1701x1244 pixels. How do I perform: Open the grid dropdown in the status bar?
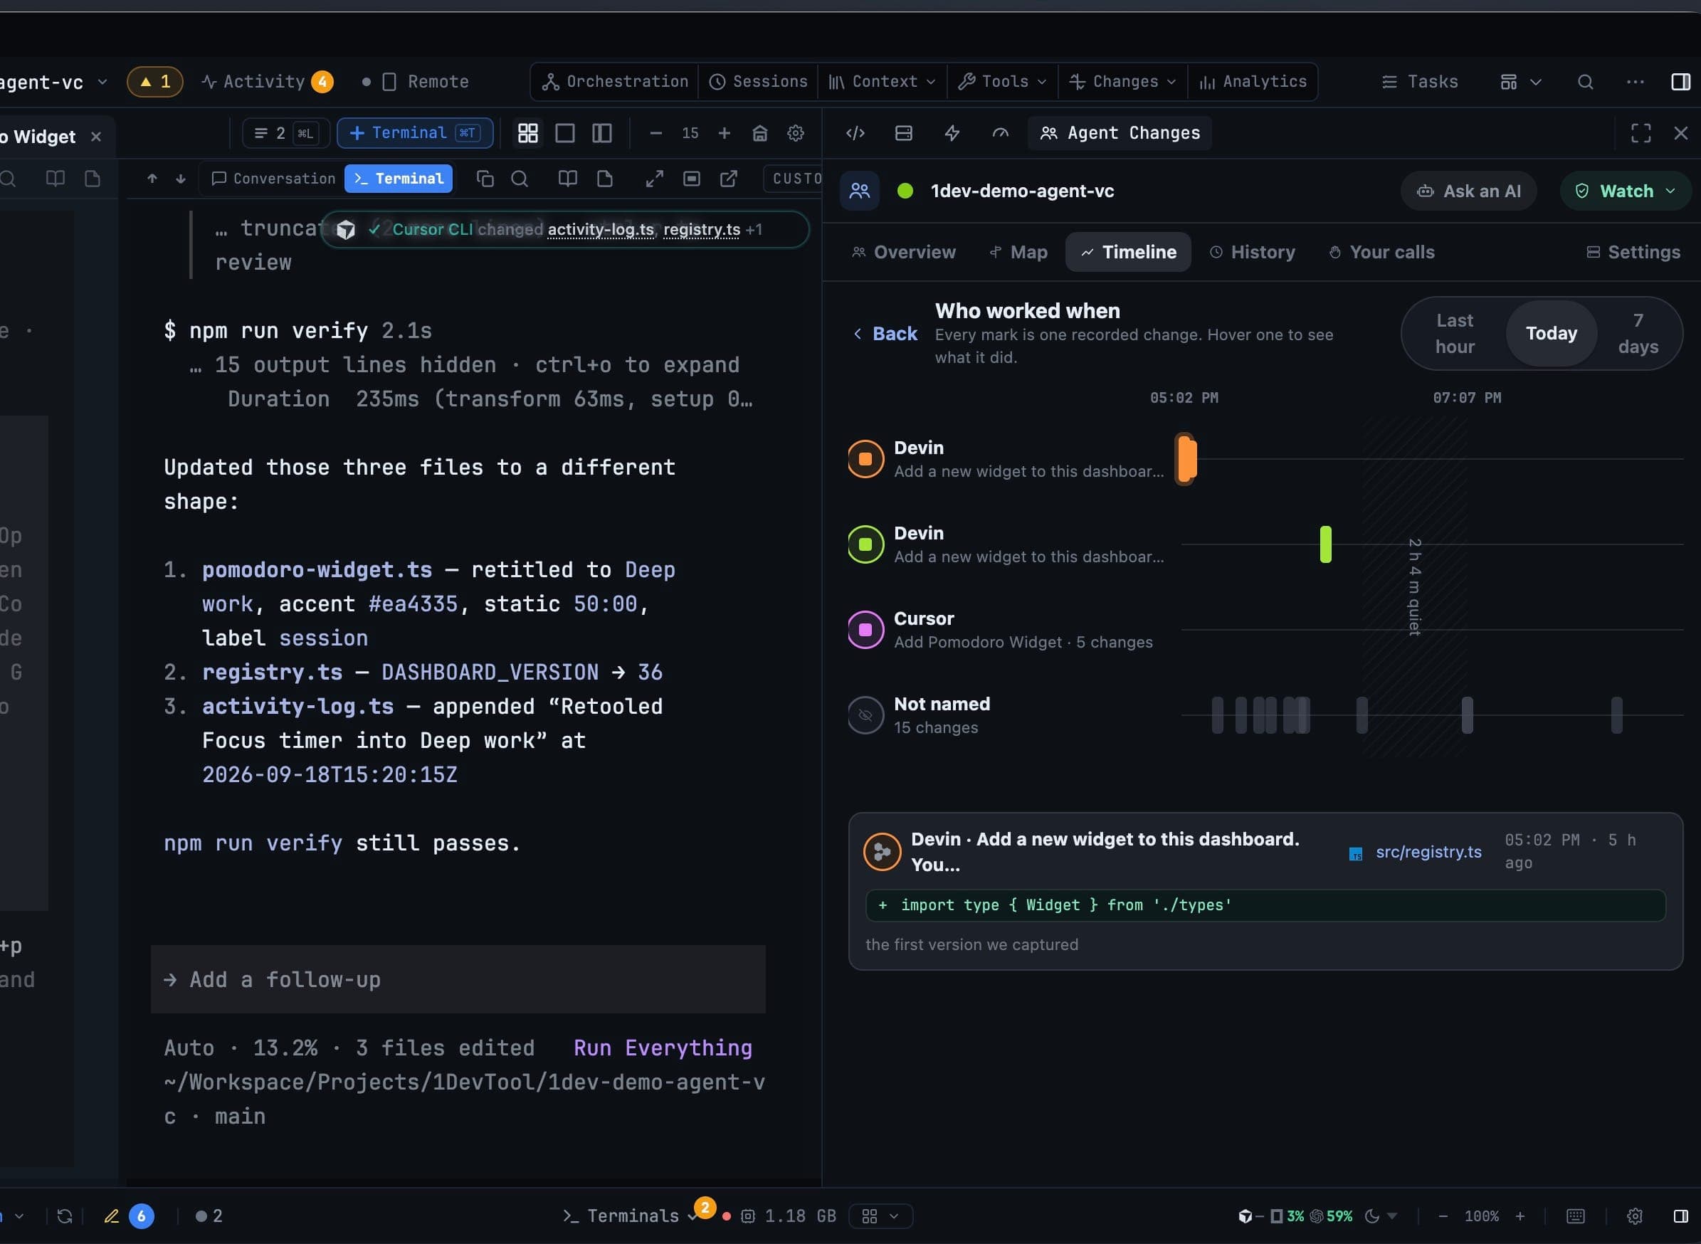coord(880,1216)
